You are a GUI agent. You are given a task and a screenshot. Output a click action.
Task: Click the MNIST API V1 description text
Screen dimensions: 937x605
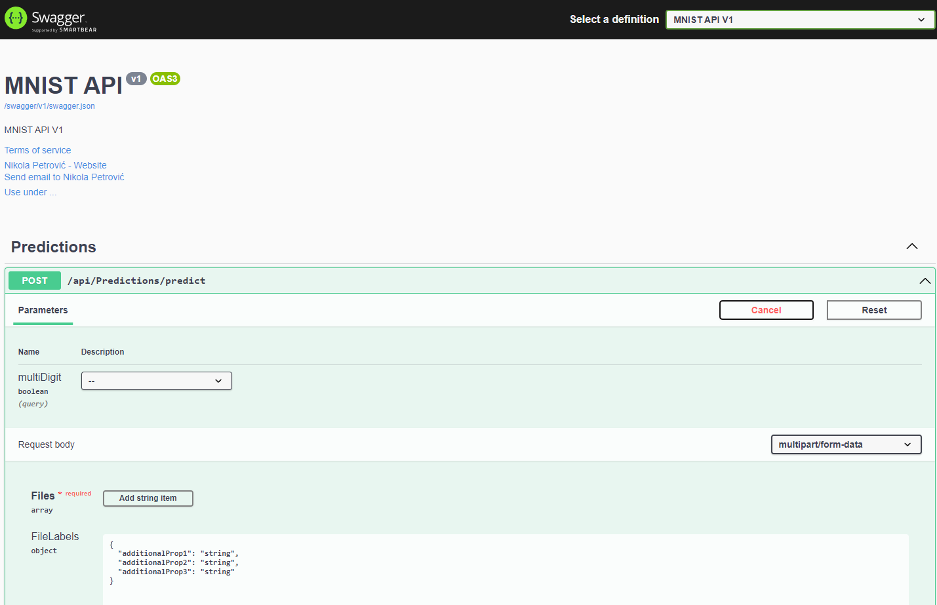[x=34, y=130]
